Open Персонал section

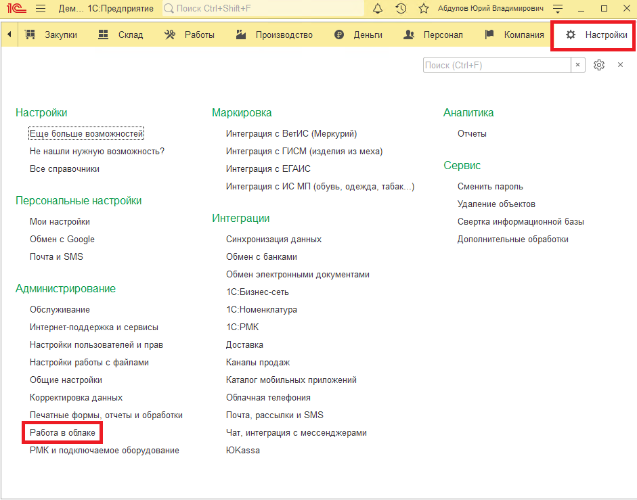(443, 35)
